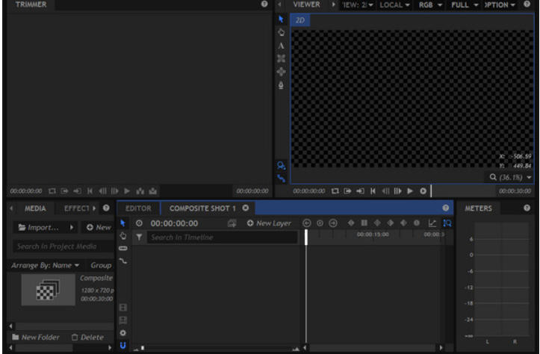Open the RGB channels dropdown
Screen dimensions: 540x354
click(429, 4)
